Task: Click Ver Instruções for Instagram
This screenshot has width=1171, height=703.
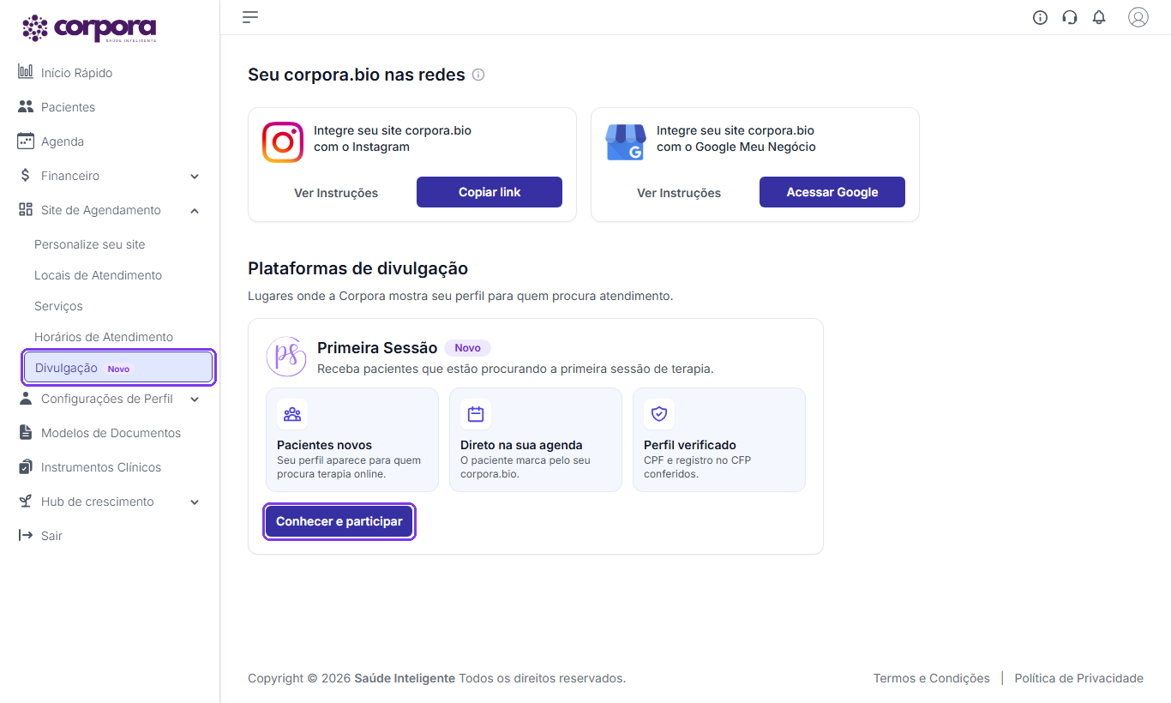Action: (336, 193)
